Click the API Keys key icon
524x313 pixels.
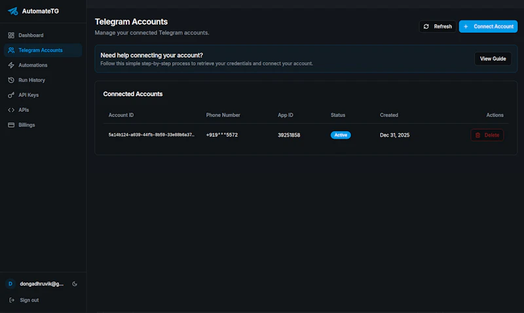11,95
